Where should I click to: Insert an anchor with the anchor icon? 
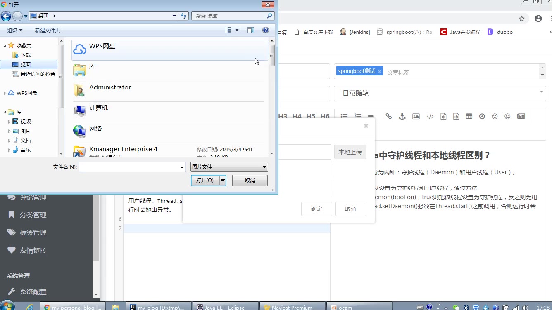pos(402,116)
